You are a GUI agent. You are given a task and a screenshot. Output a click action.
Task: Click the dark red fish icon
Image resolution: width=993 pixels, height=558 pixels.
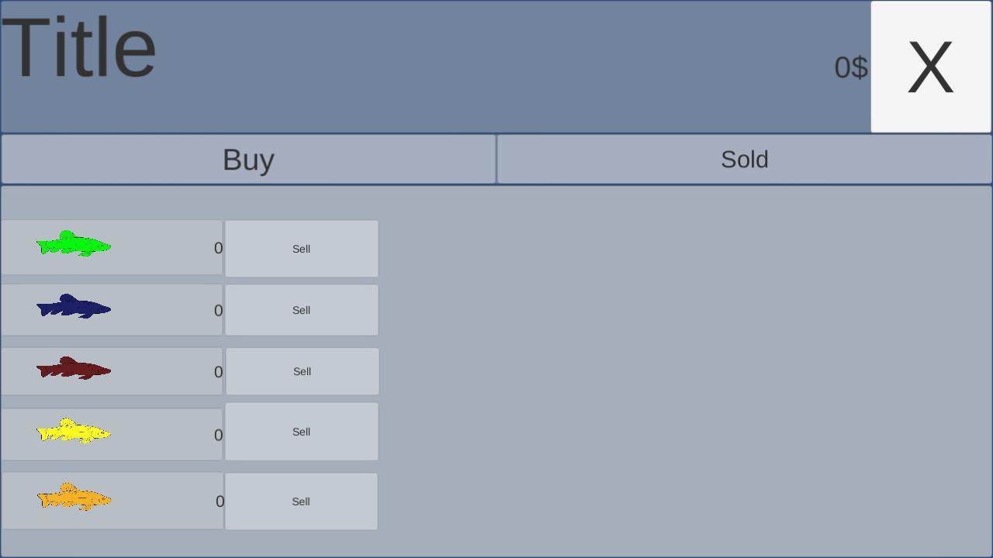[x=74, y=368]
